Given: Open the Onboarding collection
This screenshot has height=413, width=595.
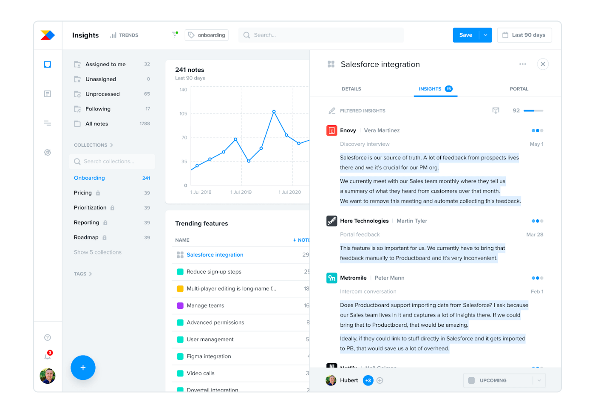Looking at the screenshot, I should [112, 178].
